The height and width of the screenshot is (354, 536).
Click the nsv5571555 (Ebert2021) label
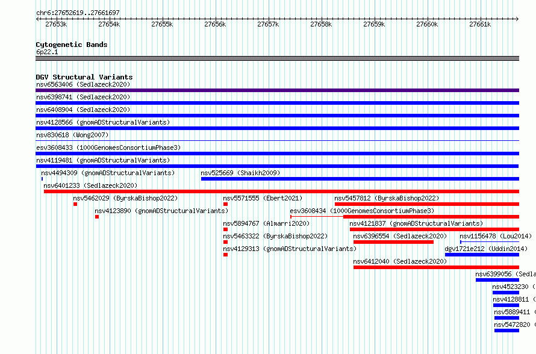(x=263, y=198)
